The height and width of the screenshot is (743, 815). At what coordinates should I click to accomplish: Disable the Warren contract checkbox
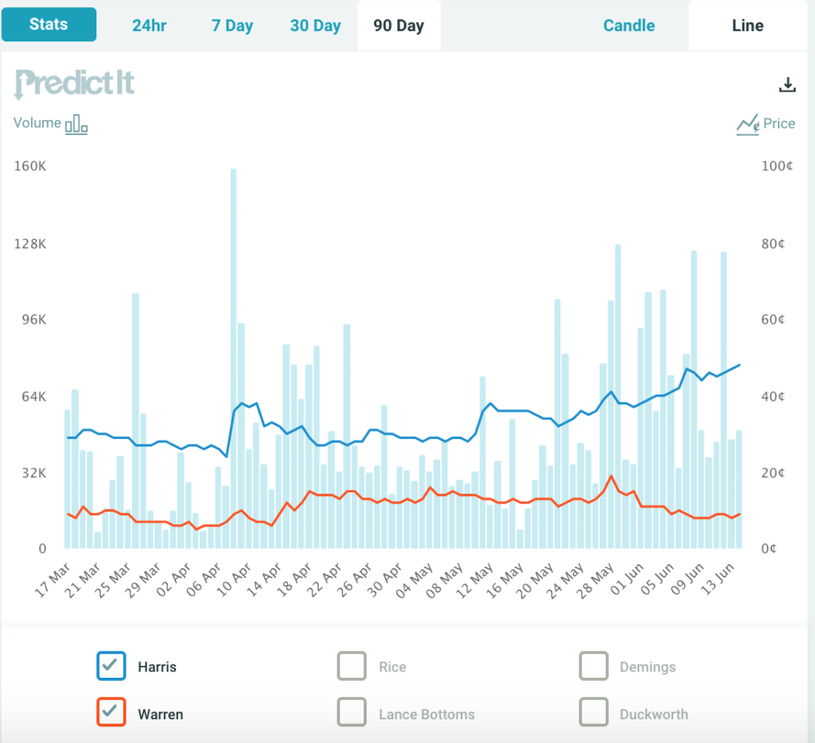pos(111,713)
